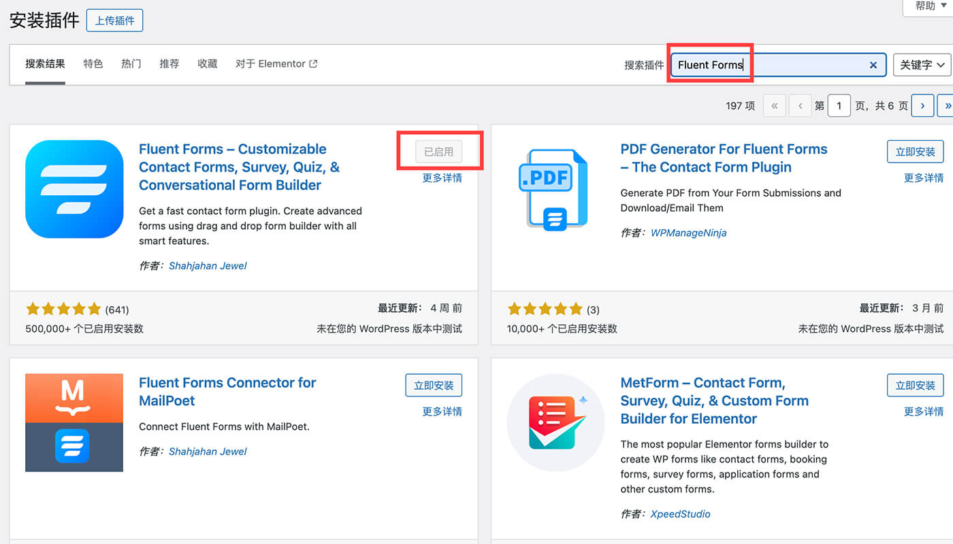Switch to the 收藏 tab

(208, 64)
